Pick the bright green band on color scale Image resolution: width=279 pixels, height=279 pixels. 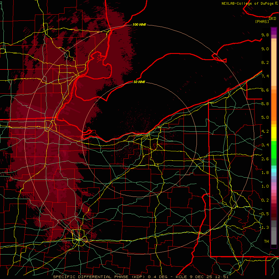click(274, 149)
